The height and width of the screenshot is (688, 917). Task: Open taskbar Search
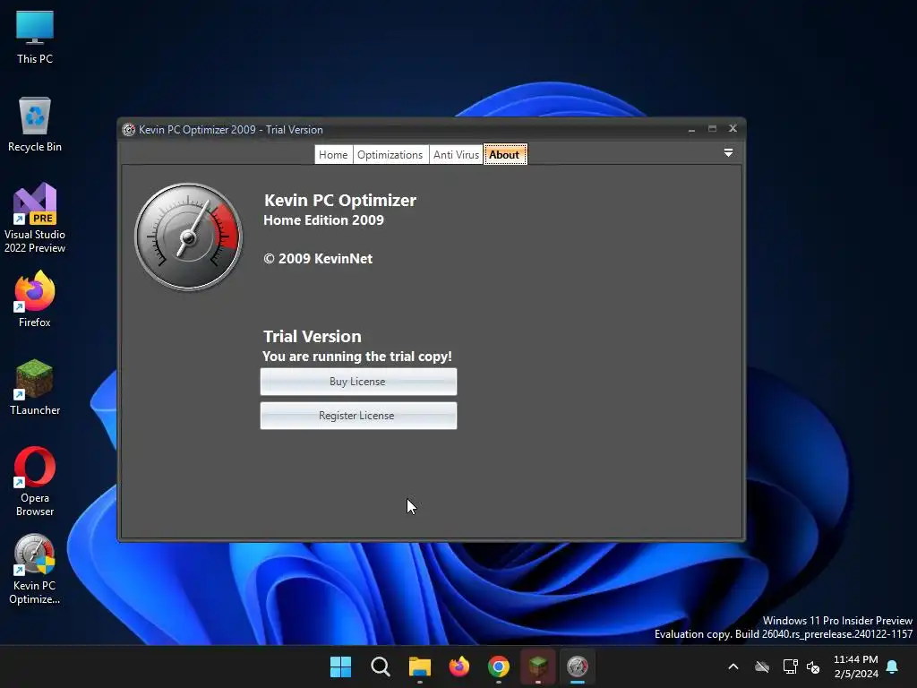click(380, 666)
